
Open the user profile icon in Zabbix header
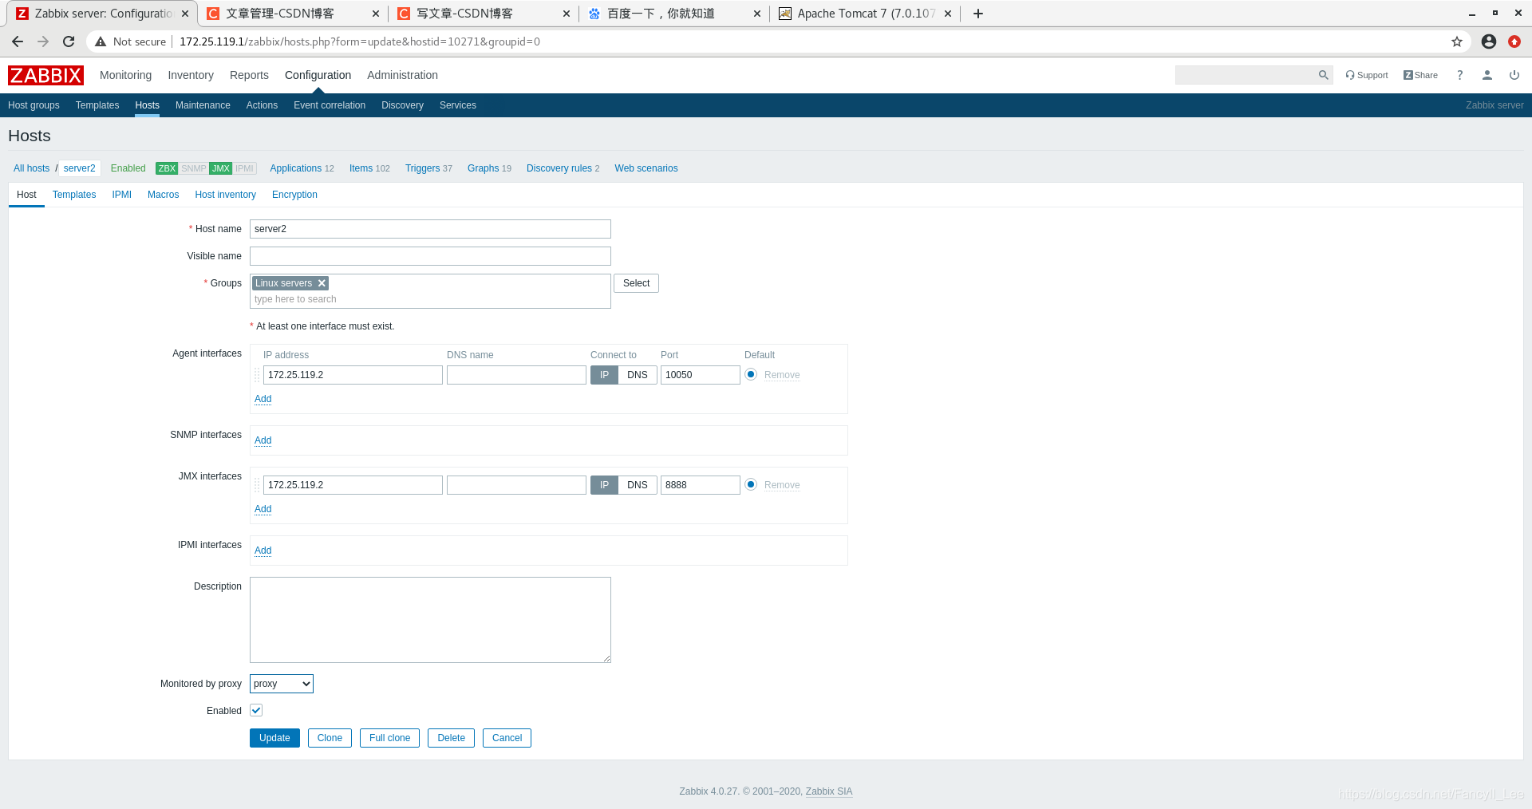point(1487,75)
